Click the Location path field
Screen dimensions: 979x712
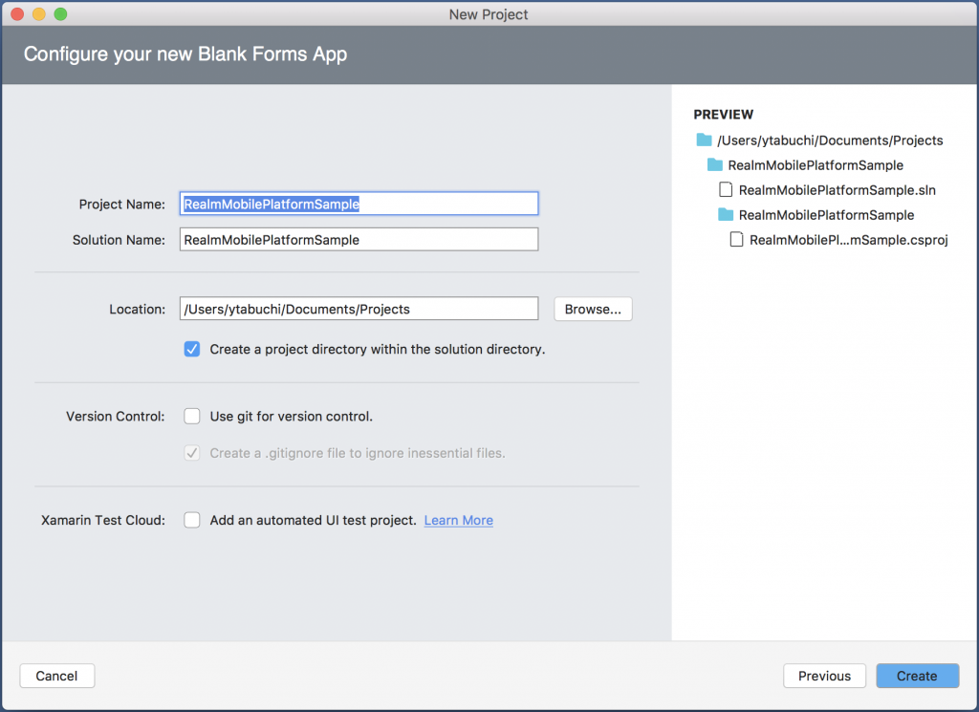pyautogui.click(x=359, y=309)
